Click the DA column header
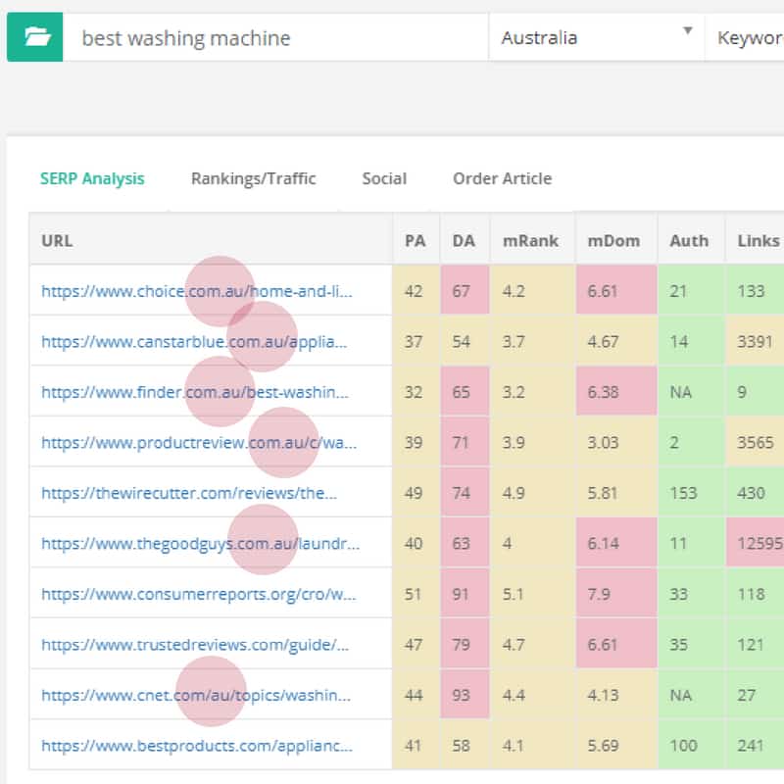Viewport: 784px width, 784px height. tap(464, 240)
